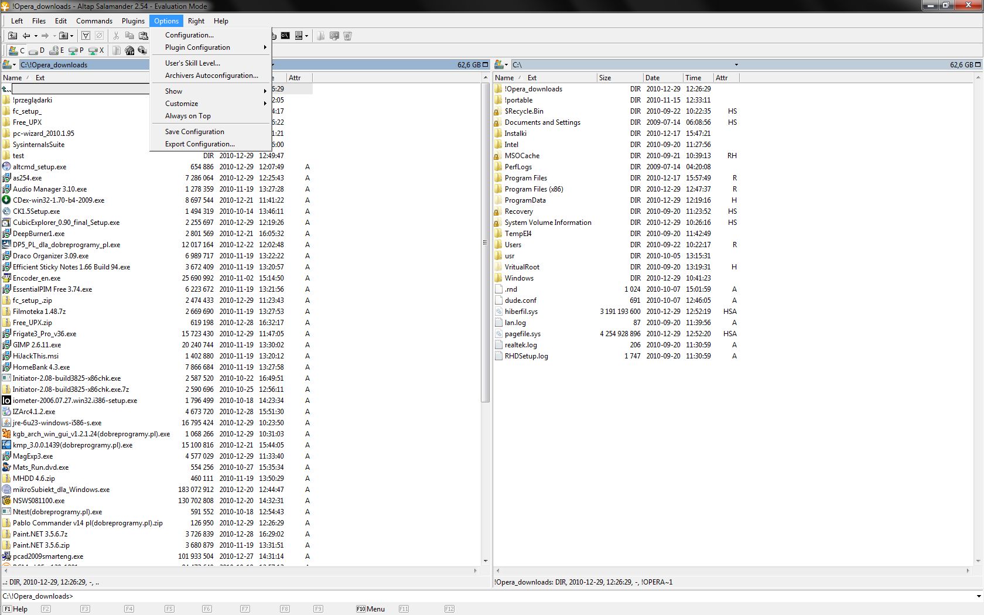The image size is (984, 615).
Task: Sort right panel by Size column
Action: [620, 77]
